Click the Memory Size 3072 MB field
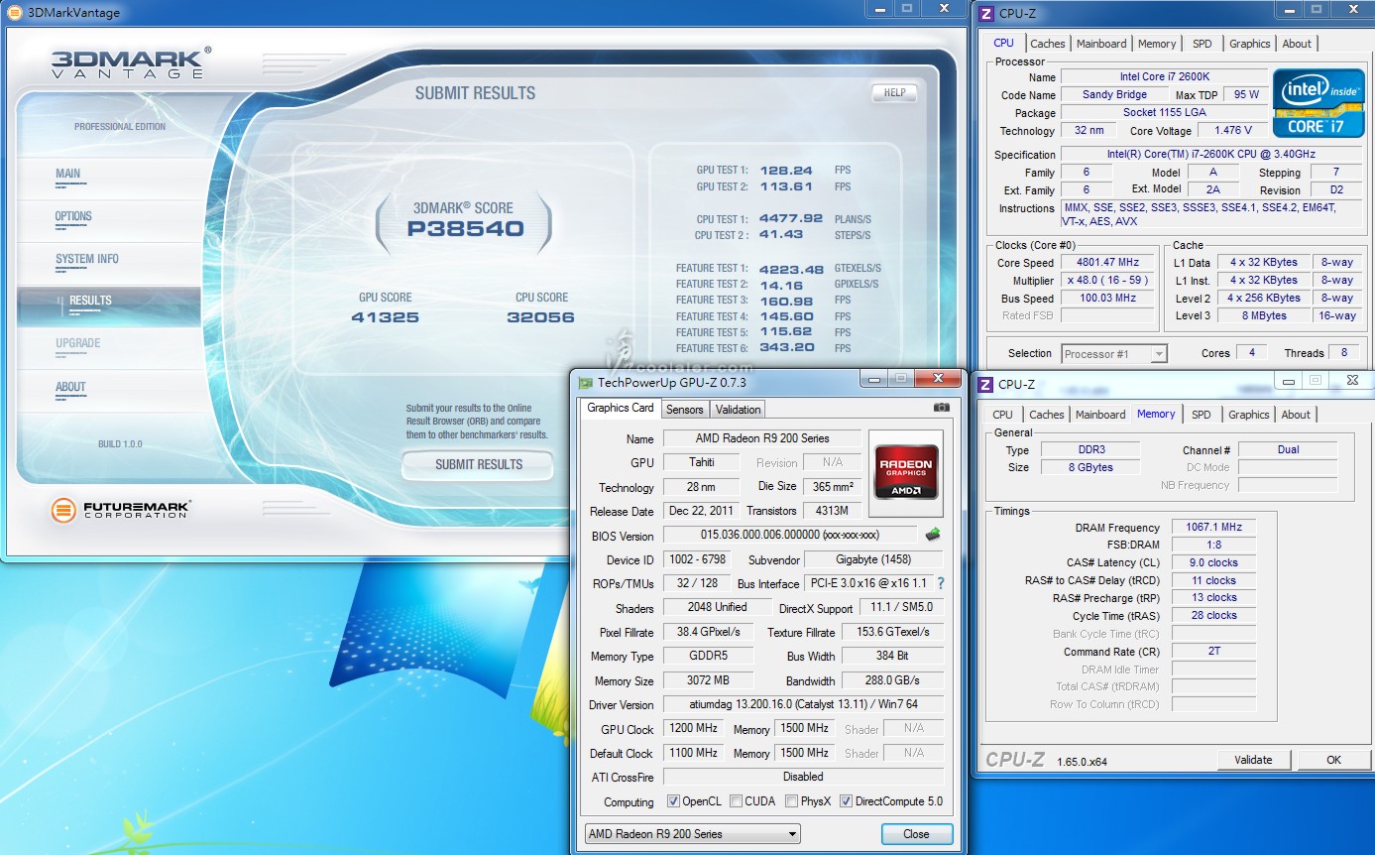This screenshot has width=1375, height=855. tap(708, 680)
